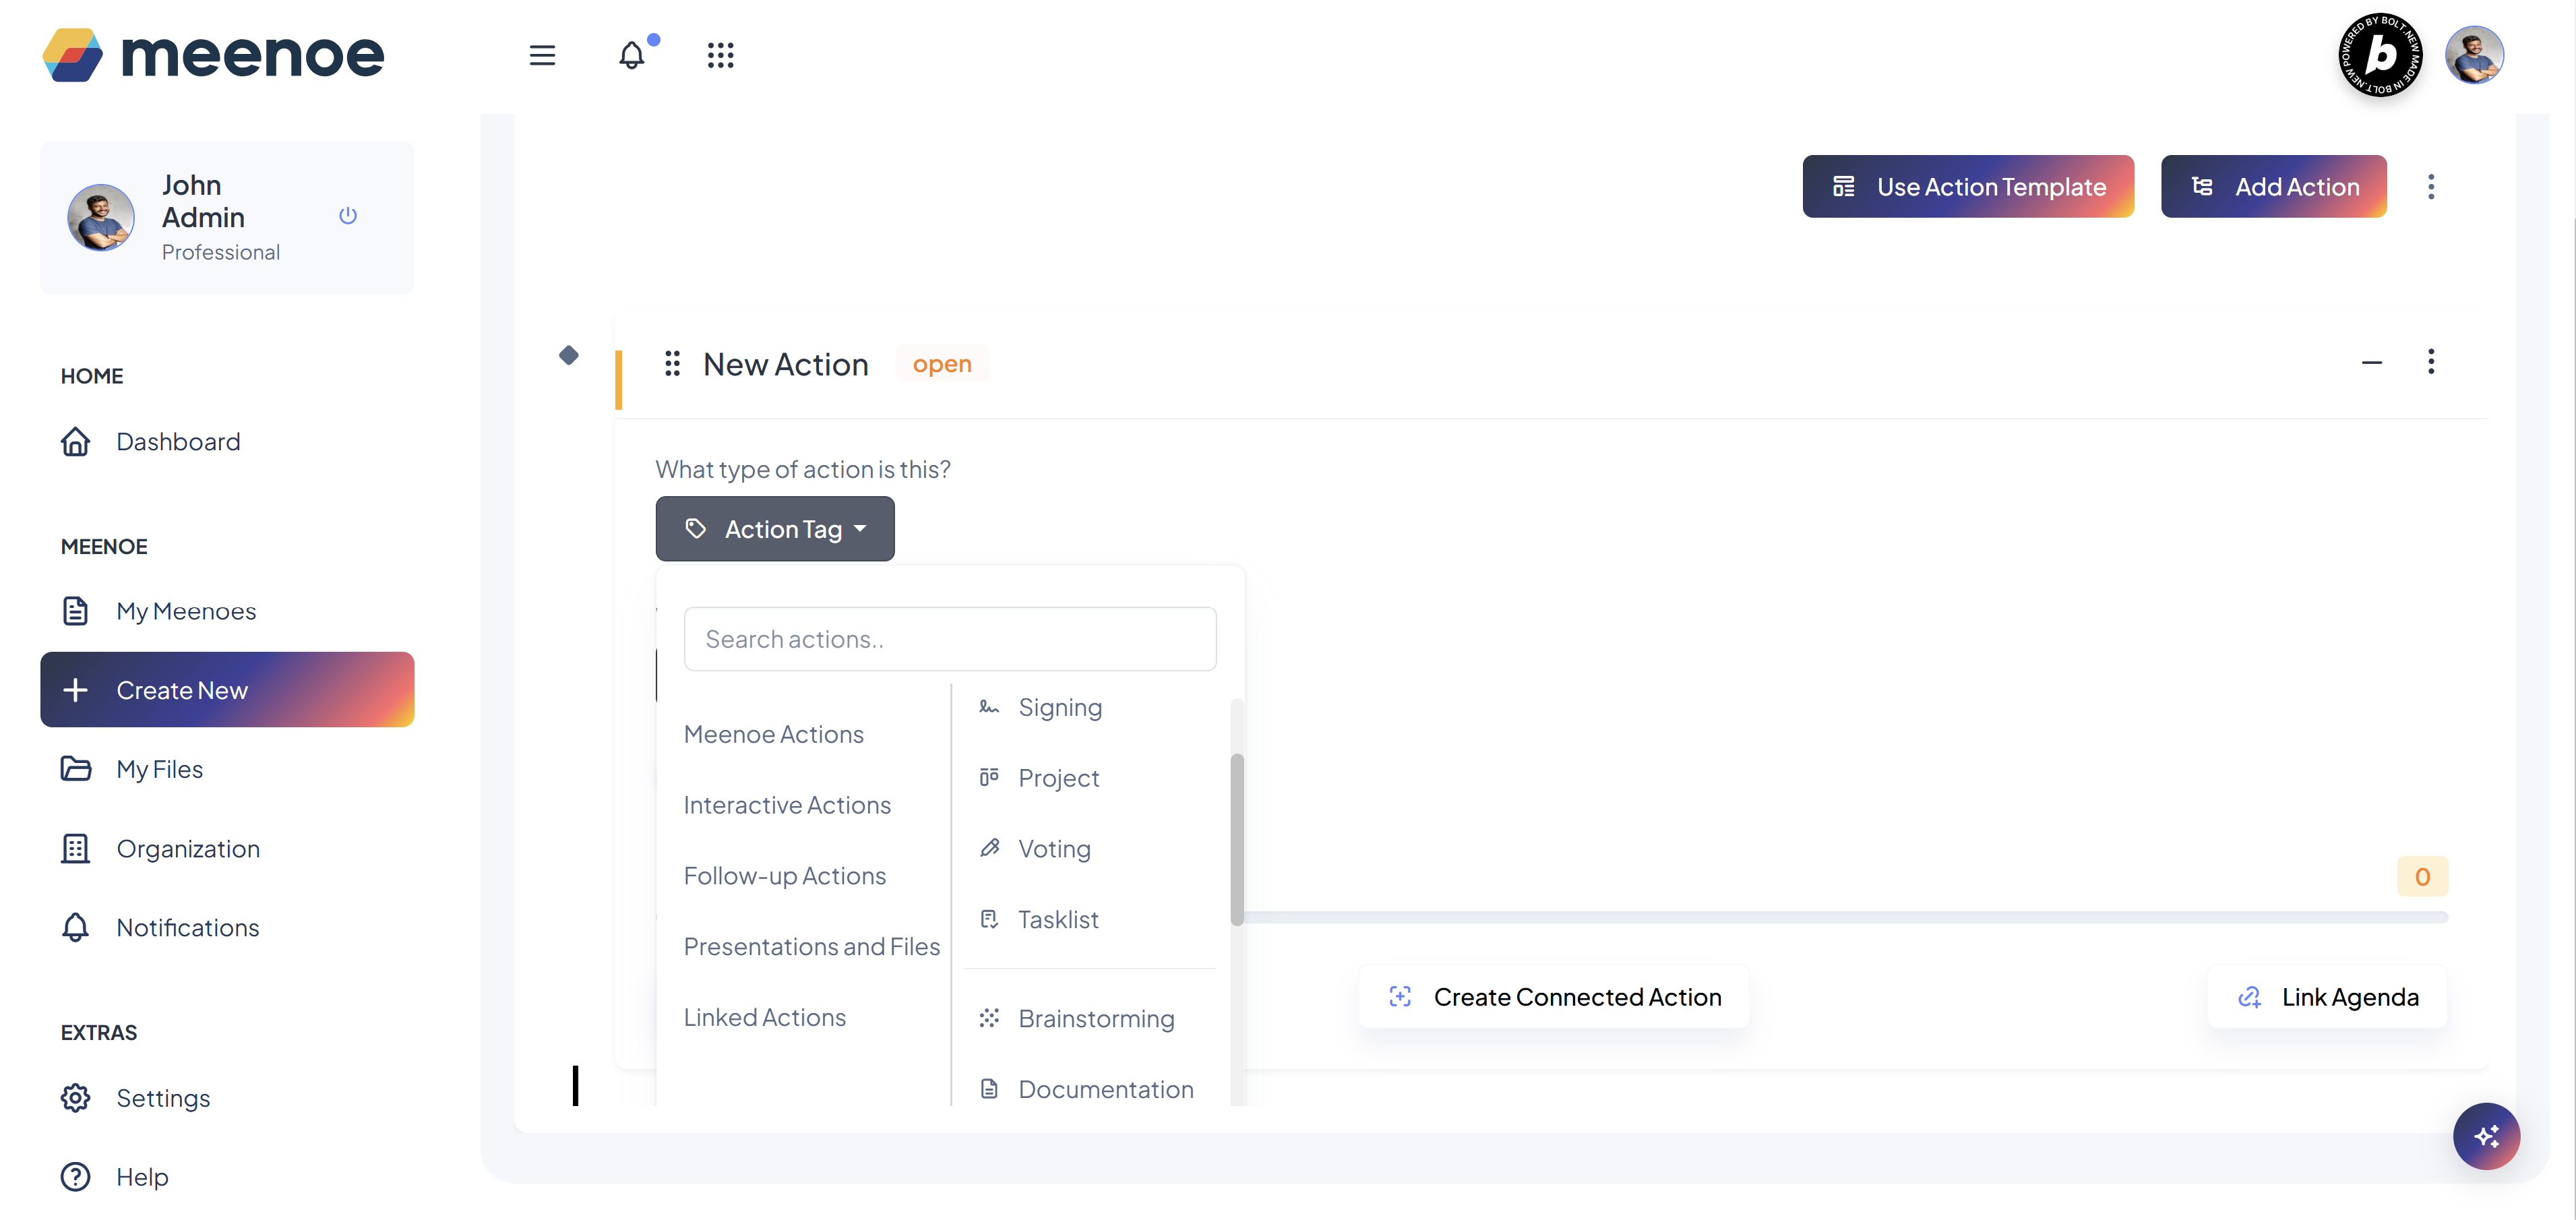The width and height of the screenshot is (2576, 1220).
Task: Click the power/logout icon beside John Admin
Action: pyautogui.click(x=348, y=215)
